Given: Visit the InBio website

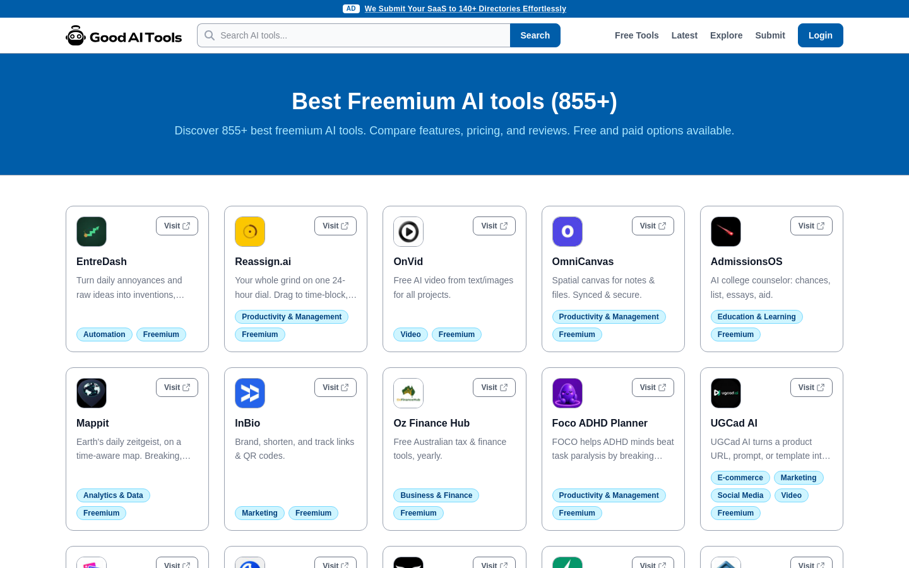Looking at the screenshot, I should point(335,388).
